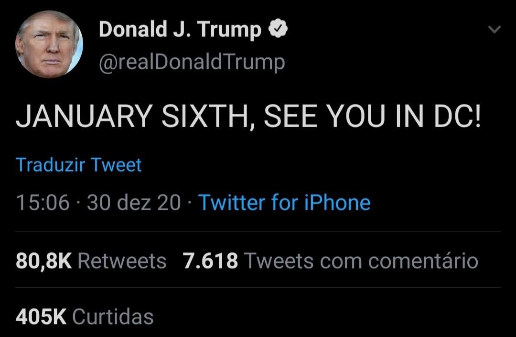This screenshot has width=516, height=337.
Task: Open the @realDonaldTrump handle
Action: pyautogui.click(x=192, y=62)
